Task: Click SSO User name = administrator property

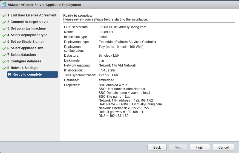Action: 122,89
